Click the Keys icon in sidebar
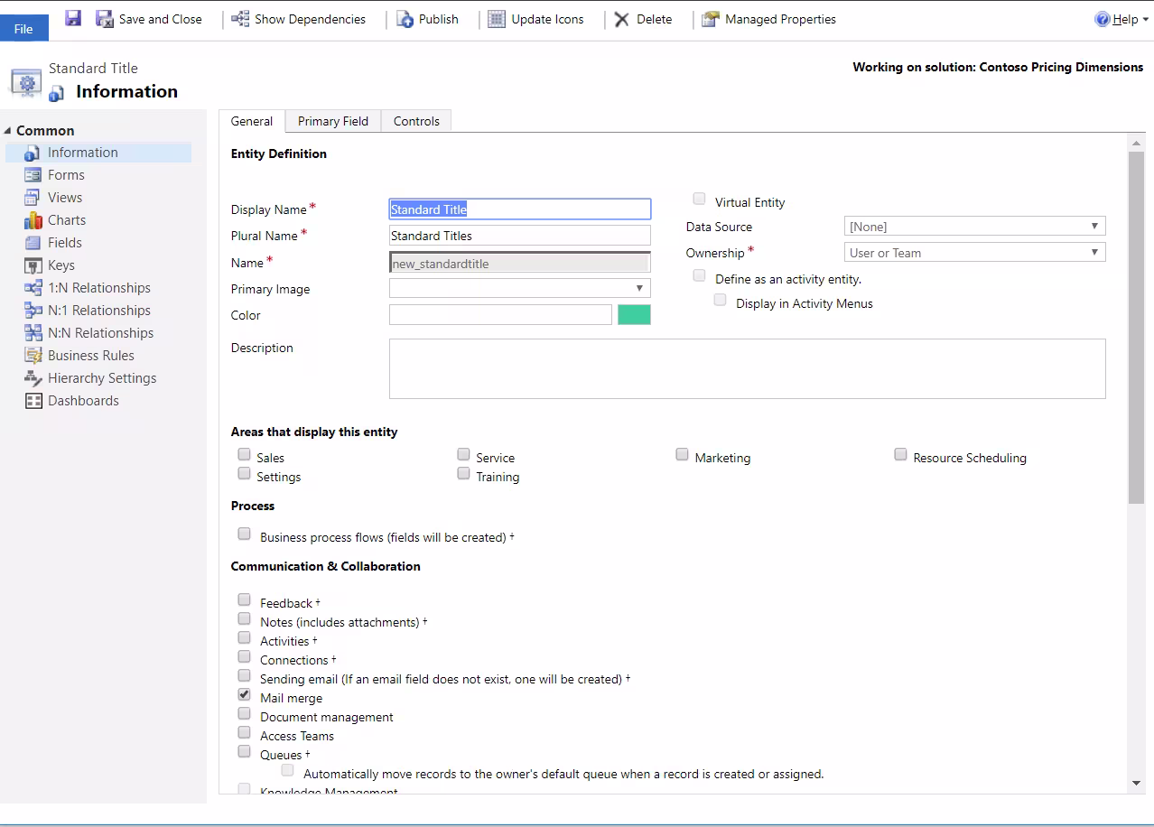Screen dimensions: 1154x827 [x=33, y=265]
